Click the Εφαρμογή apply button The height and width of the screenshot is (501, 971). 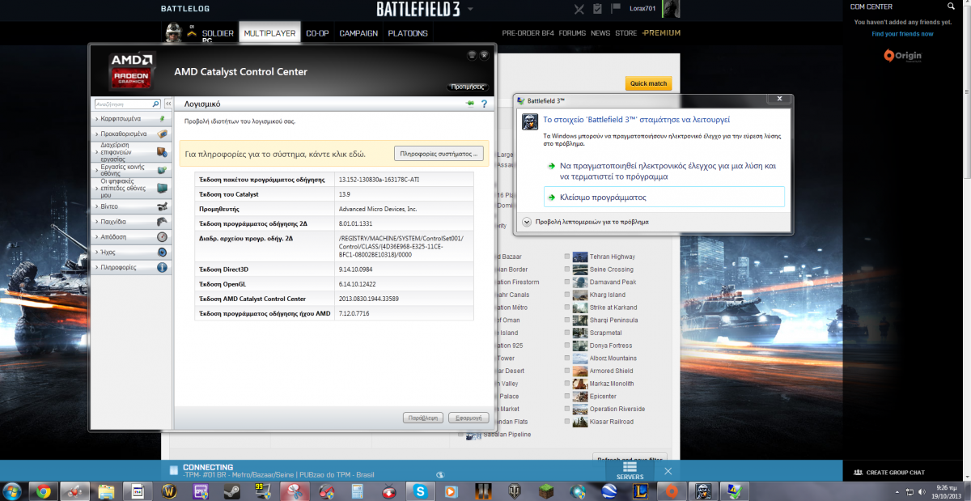point(469,418)
